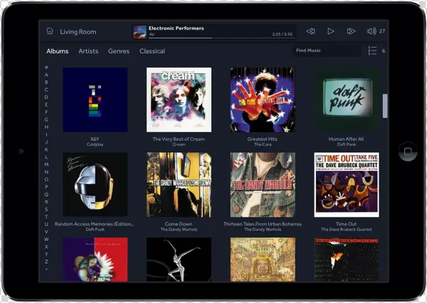Image resolution: width=427 pixels, height=303 pixels.
Task: Open the Classical tab
Action: tap(152, 51)
